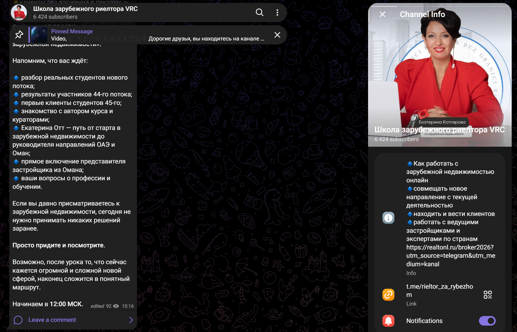
Task: Open the channel link QR code
Action: point(488,295)
